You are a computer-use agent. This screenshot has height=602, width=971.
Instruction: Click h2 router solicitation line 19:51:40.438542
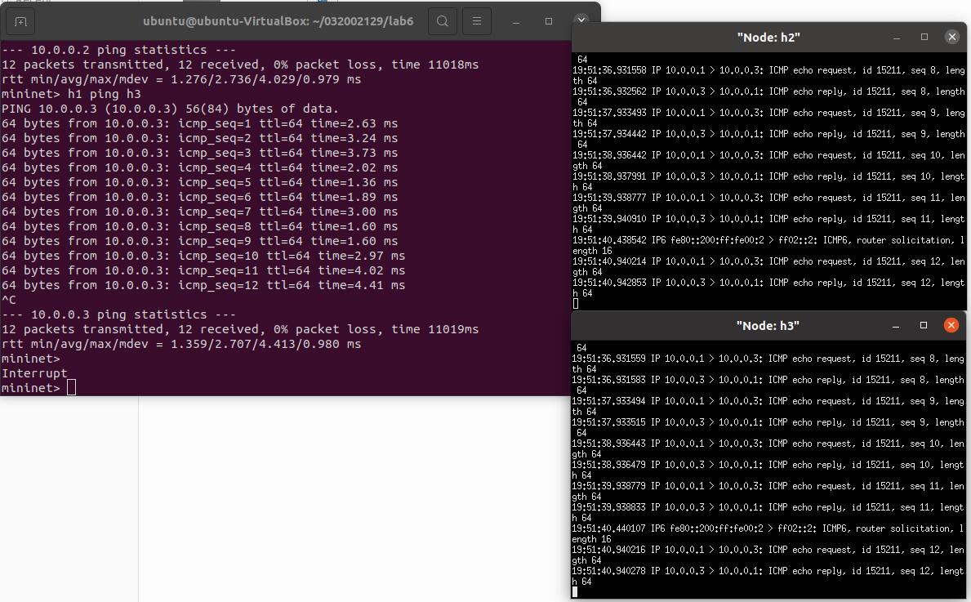click(x=768, y=245)
